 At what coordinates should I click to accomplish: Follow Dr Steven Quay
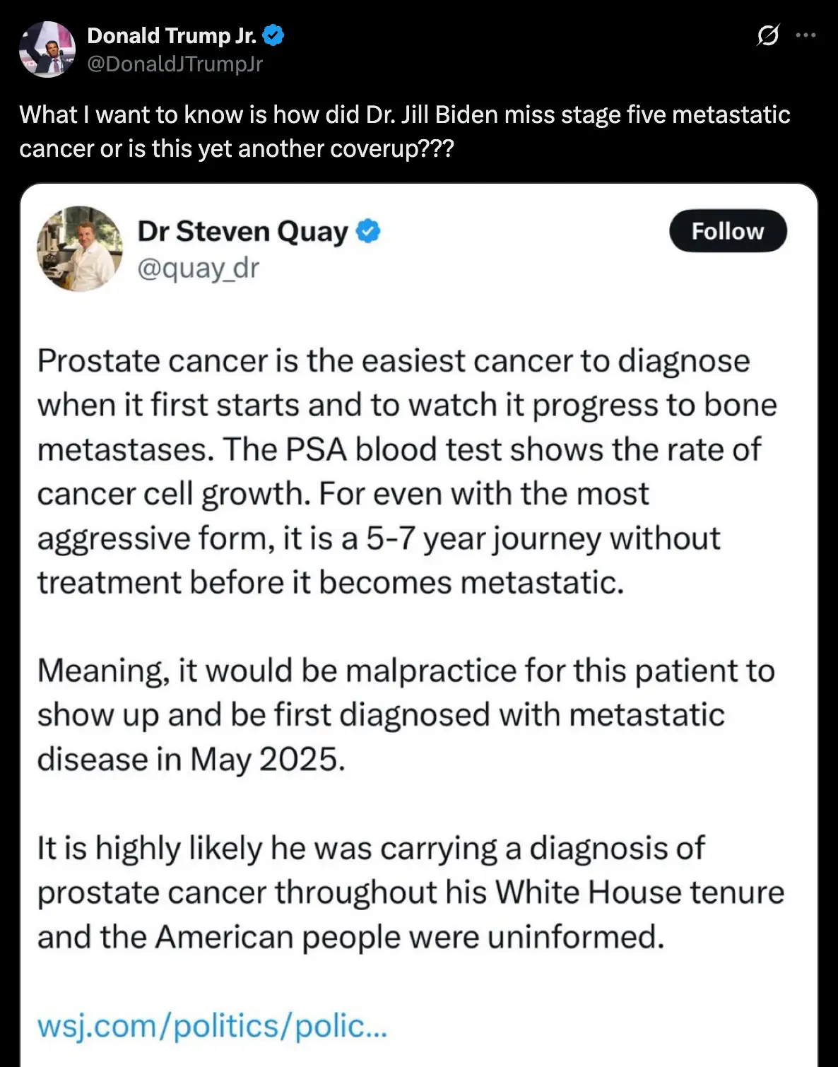pos(727,230)
